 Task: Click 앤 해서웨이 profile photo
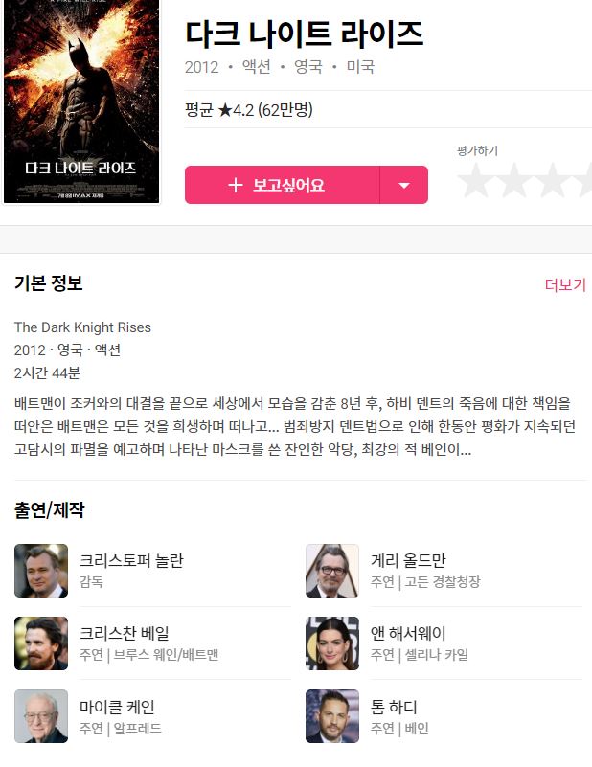pos(332,643)
